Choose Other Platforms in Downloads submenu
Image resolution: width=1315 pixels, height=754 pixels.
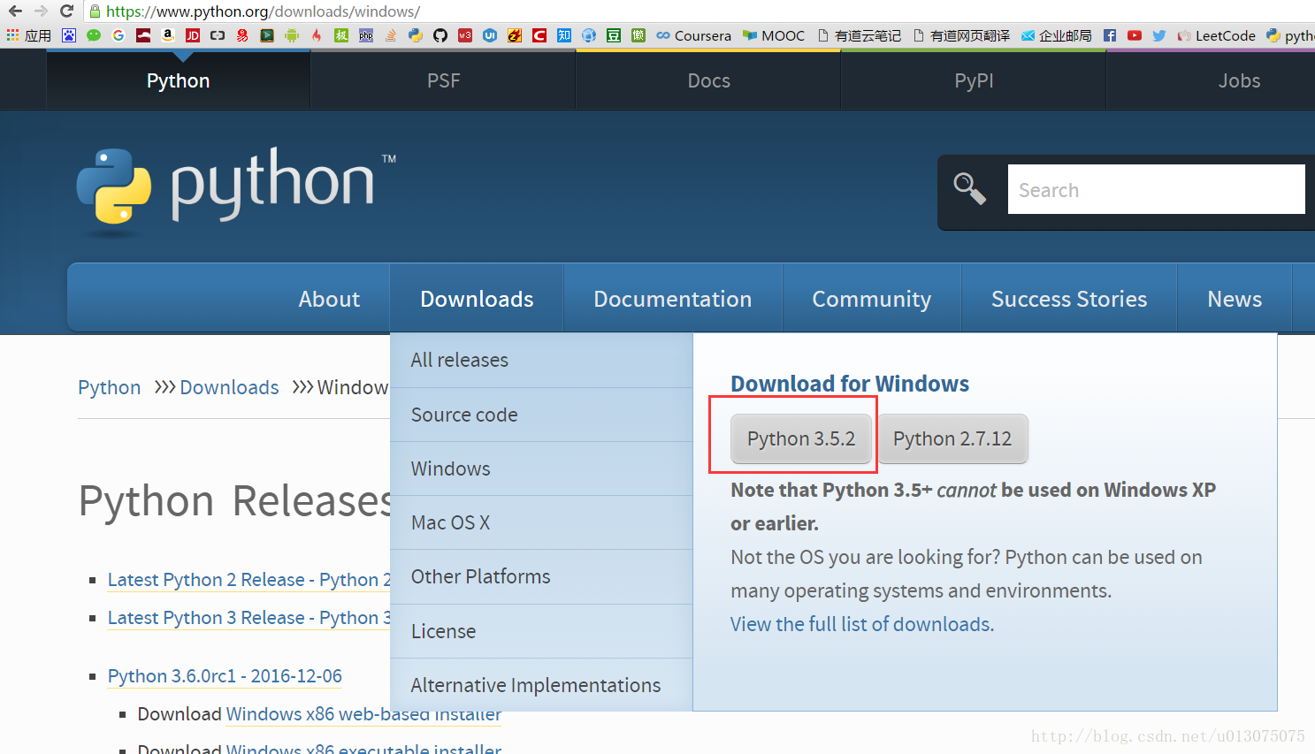pos(541,576)
